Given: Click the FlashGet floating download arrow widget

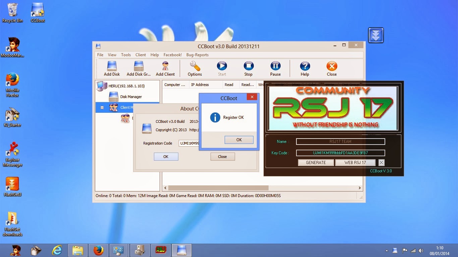Looking at the screenshot, I should point(376,35).
